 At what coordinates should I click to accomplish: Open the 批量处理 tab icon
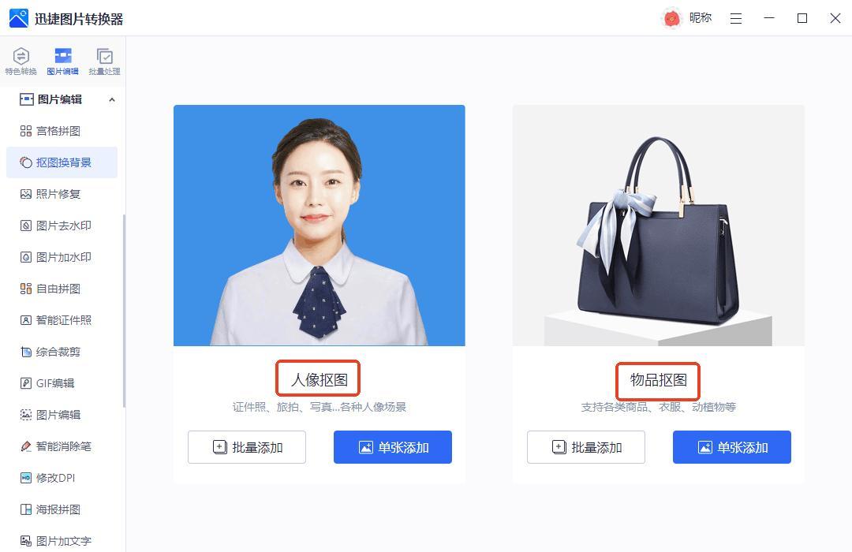coord(104,61)
